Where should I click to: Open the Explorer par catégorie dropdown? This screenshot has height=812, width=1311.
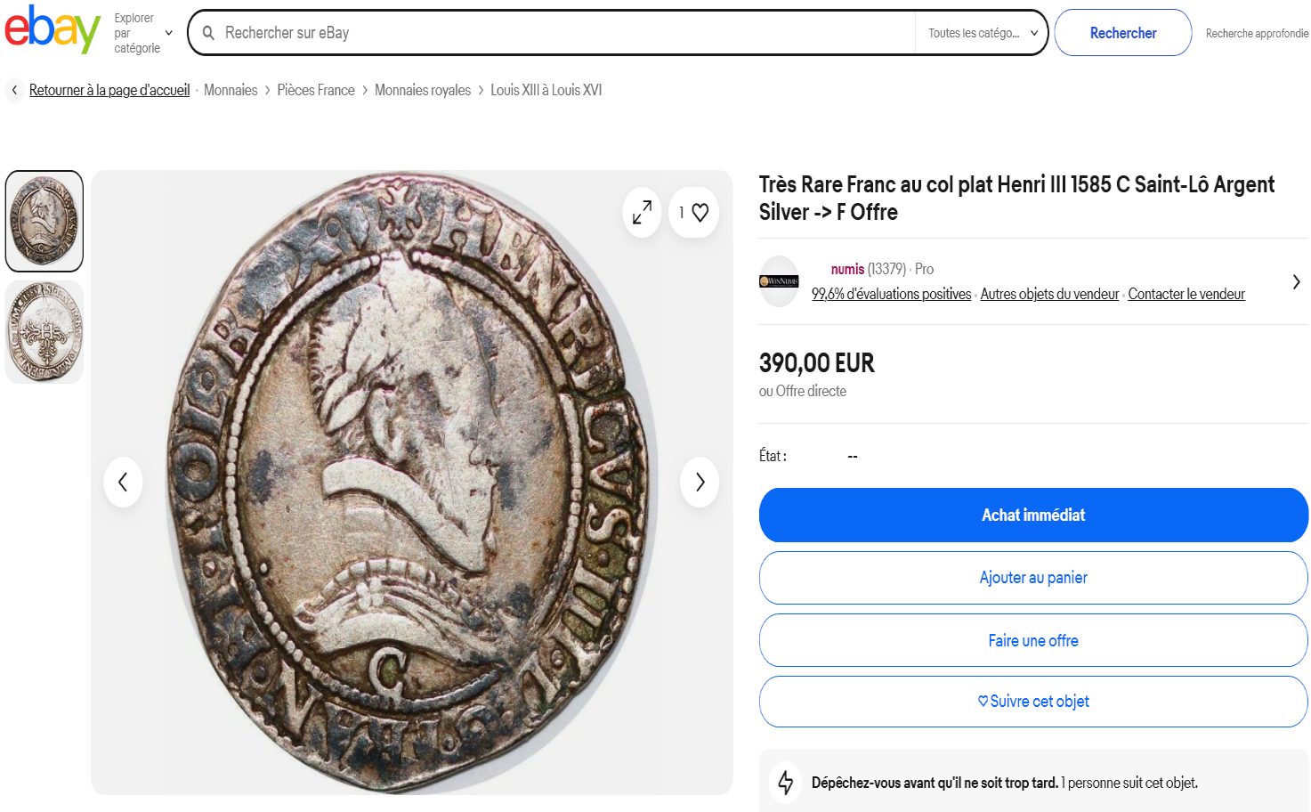click(142, 33)
